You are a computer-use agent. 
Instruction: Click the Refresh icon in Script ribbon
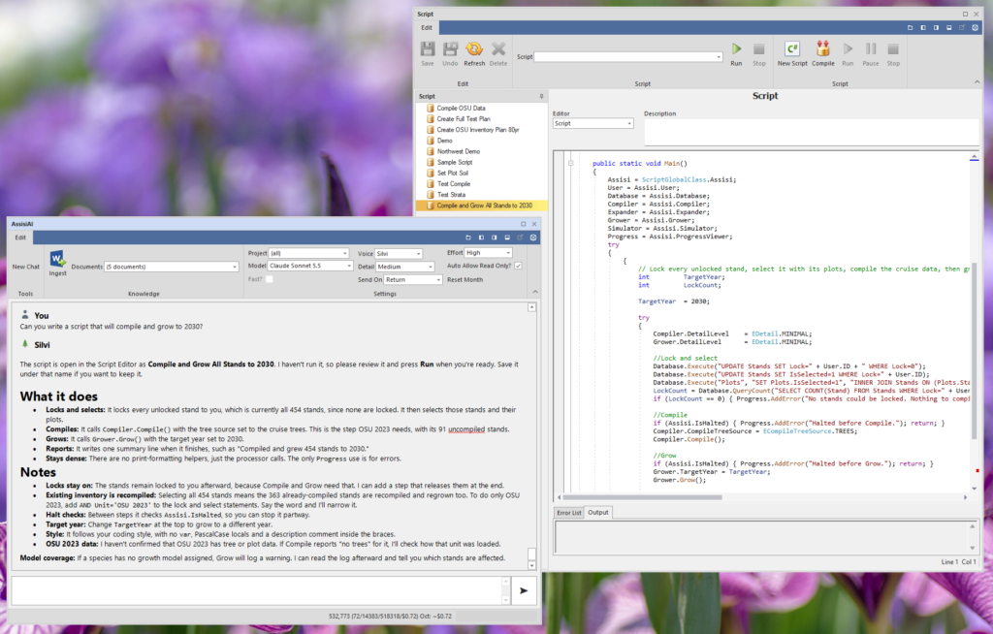click(473, 49)
